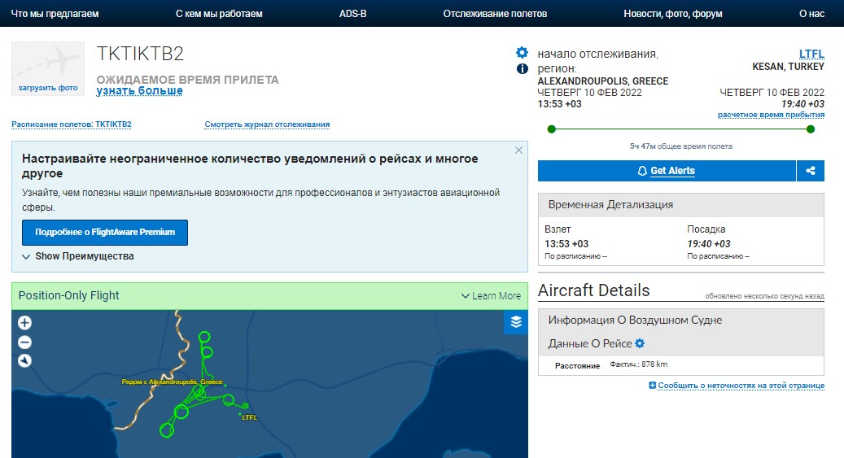This screenshot has height=458, width=844.
Task: Click the Информация О Воздушном Судне heading
Action: tap(635, 321)
